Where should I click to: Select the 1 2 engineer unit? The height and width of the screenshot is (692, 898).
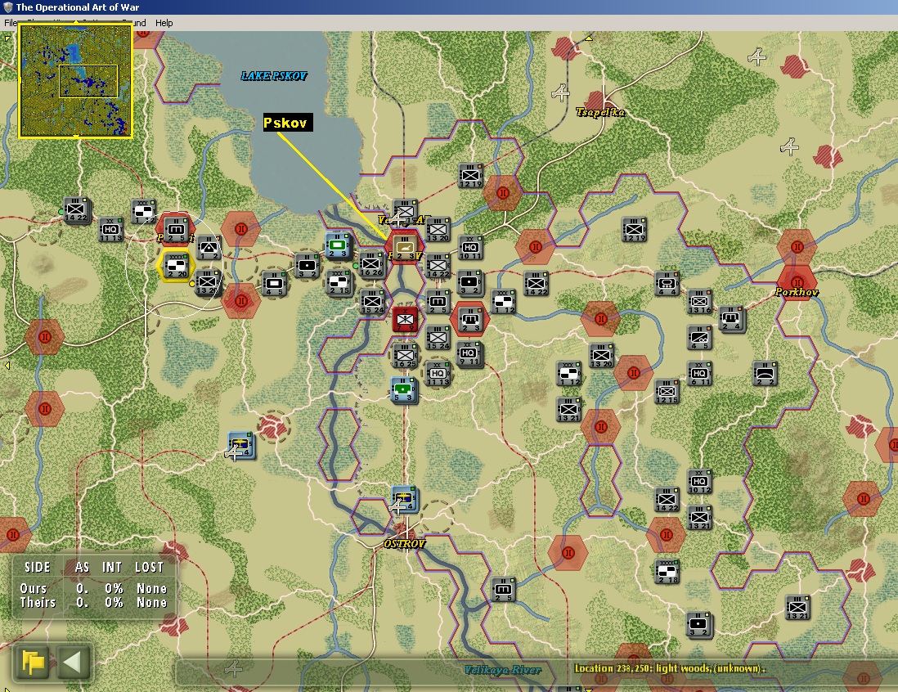point(209,248)
